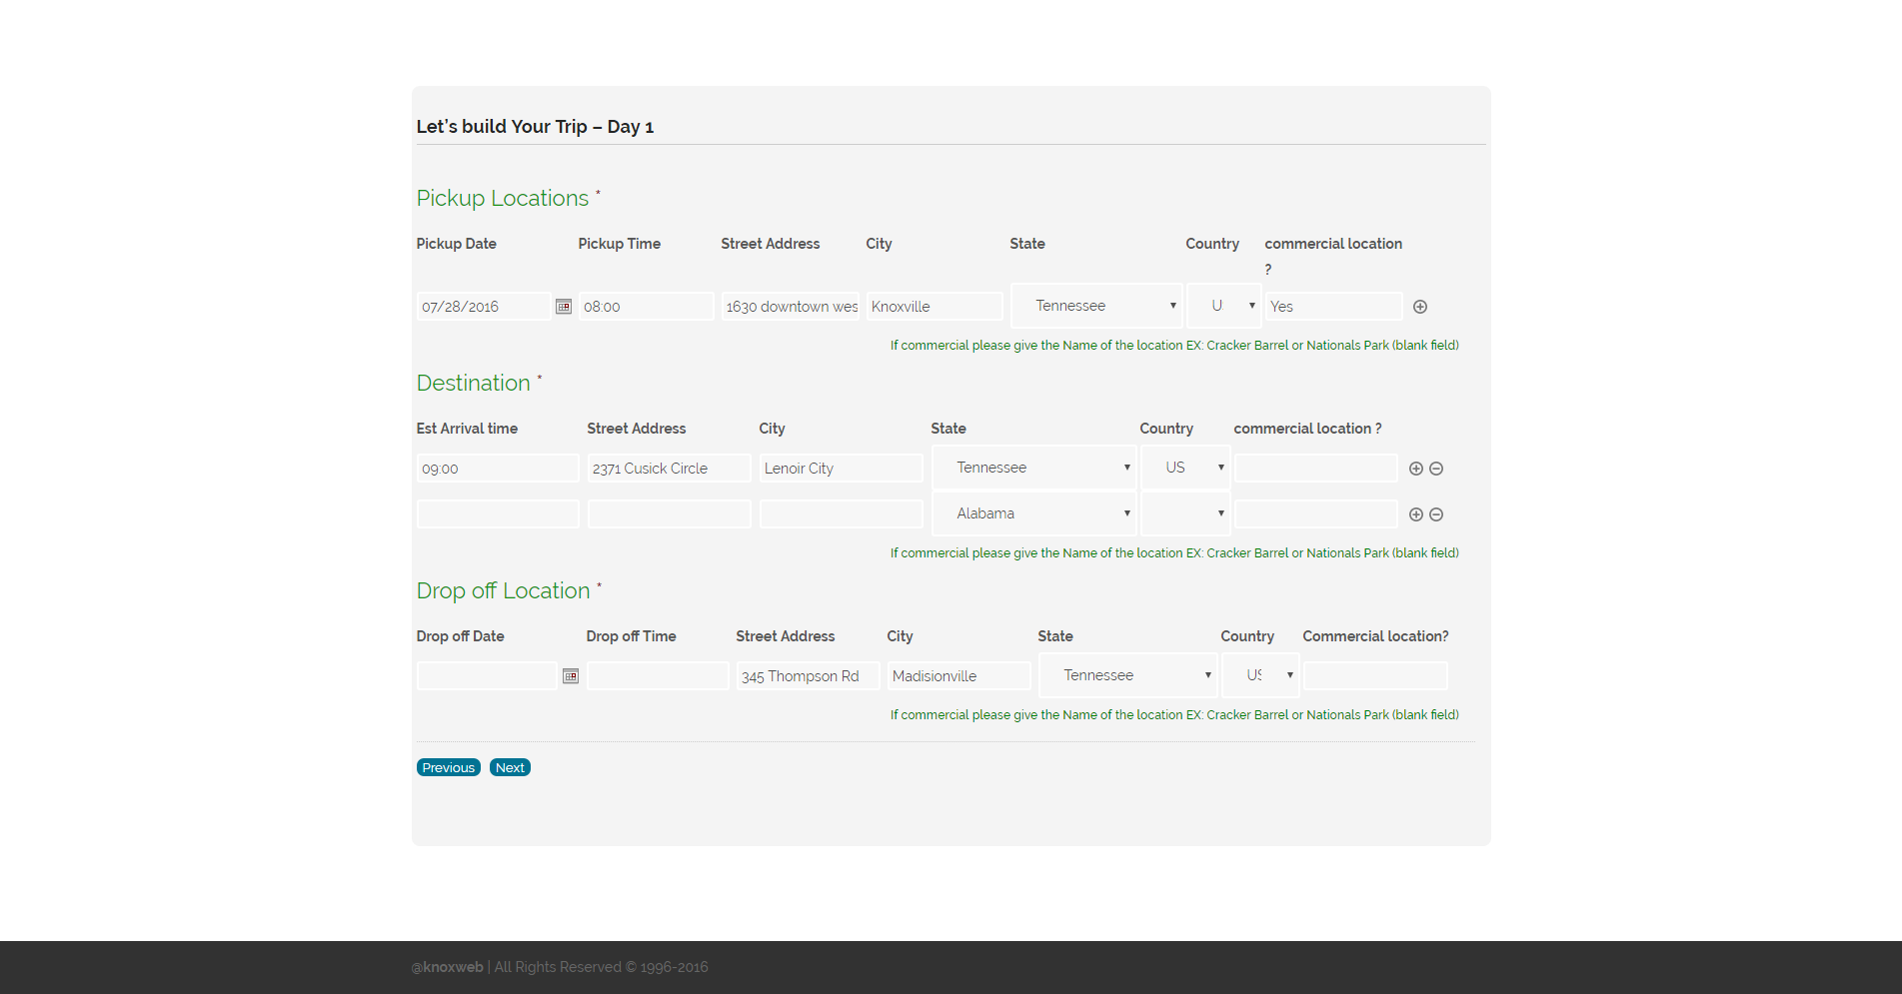This screenshot has height=994, width=1902.
Task: Open the Pickup Date calendar picker
Action: pyautogui.click(x=564, y=307)
